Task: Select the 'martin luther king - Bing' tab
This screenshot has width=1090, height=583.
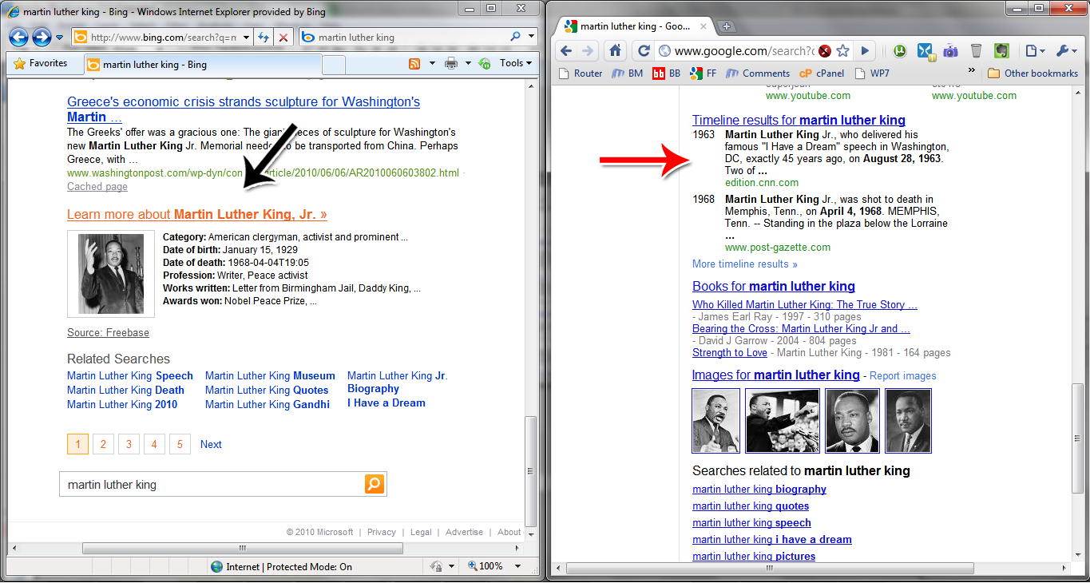Action: 203,65
